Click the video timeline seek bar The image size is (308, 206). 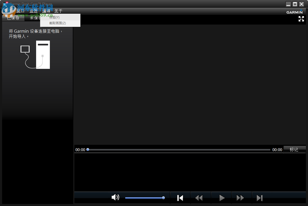click(x=179, y=150)
